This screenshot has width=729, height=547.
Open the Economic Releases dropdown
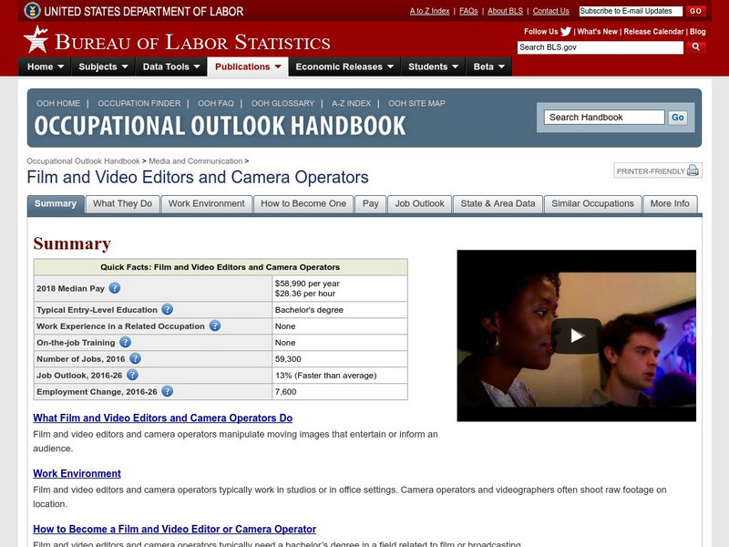(x=344, y=67)
